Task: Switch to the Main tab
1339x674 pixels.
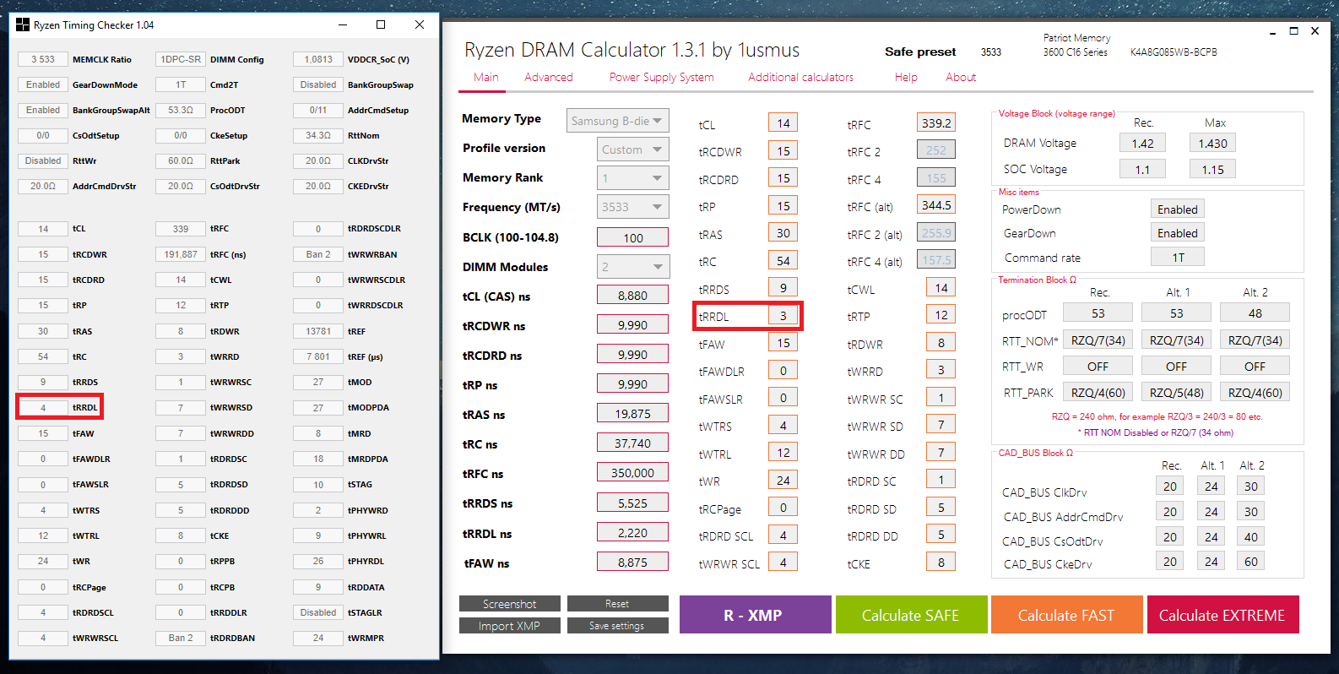Action: pyautogui.click(x=486, y=77)
